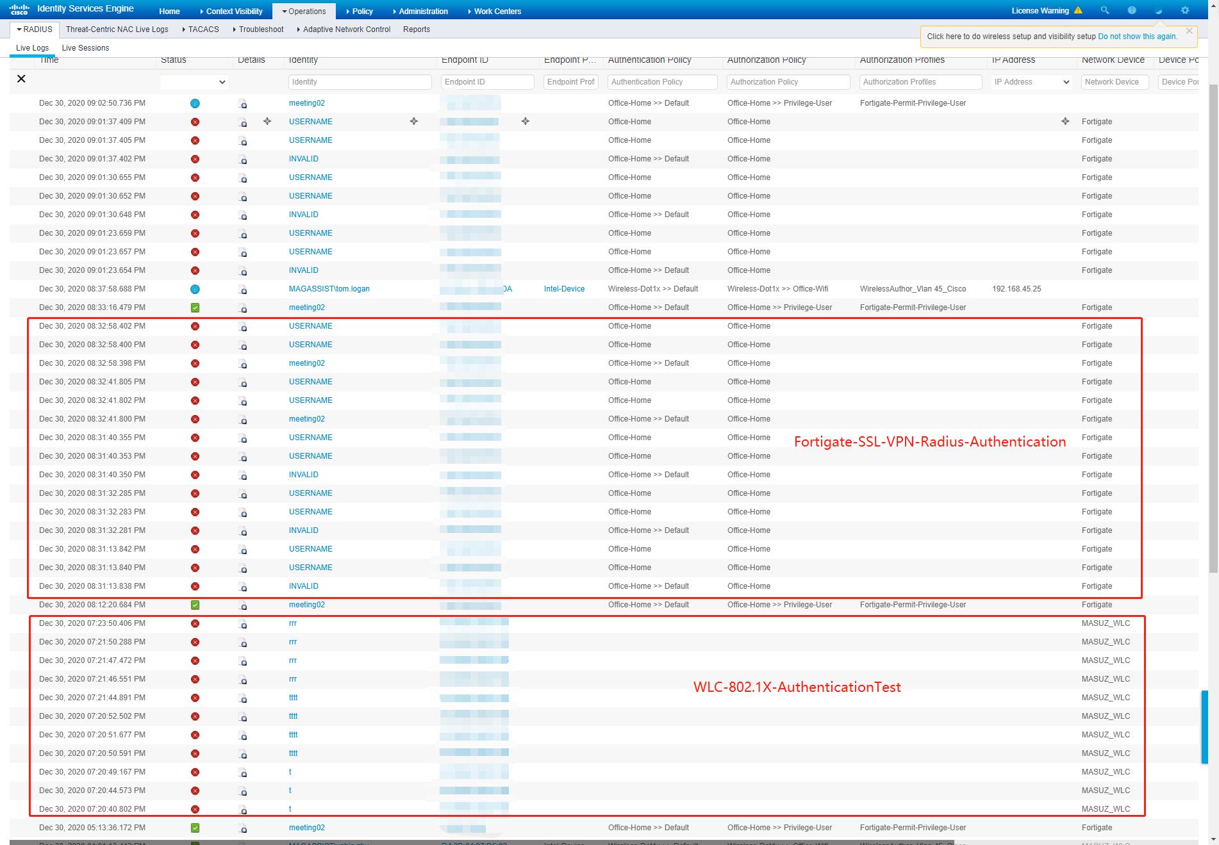This screenshot has width=1219, height=845.
Task: Click failed status icon at 09:01:37.405 PM
Action: [x=195, y=140]
